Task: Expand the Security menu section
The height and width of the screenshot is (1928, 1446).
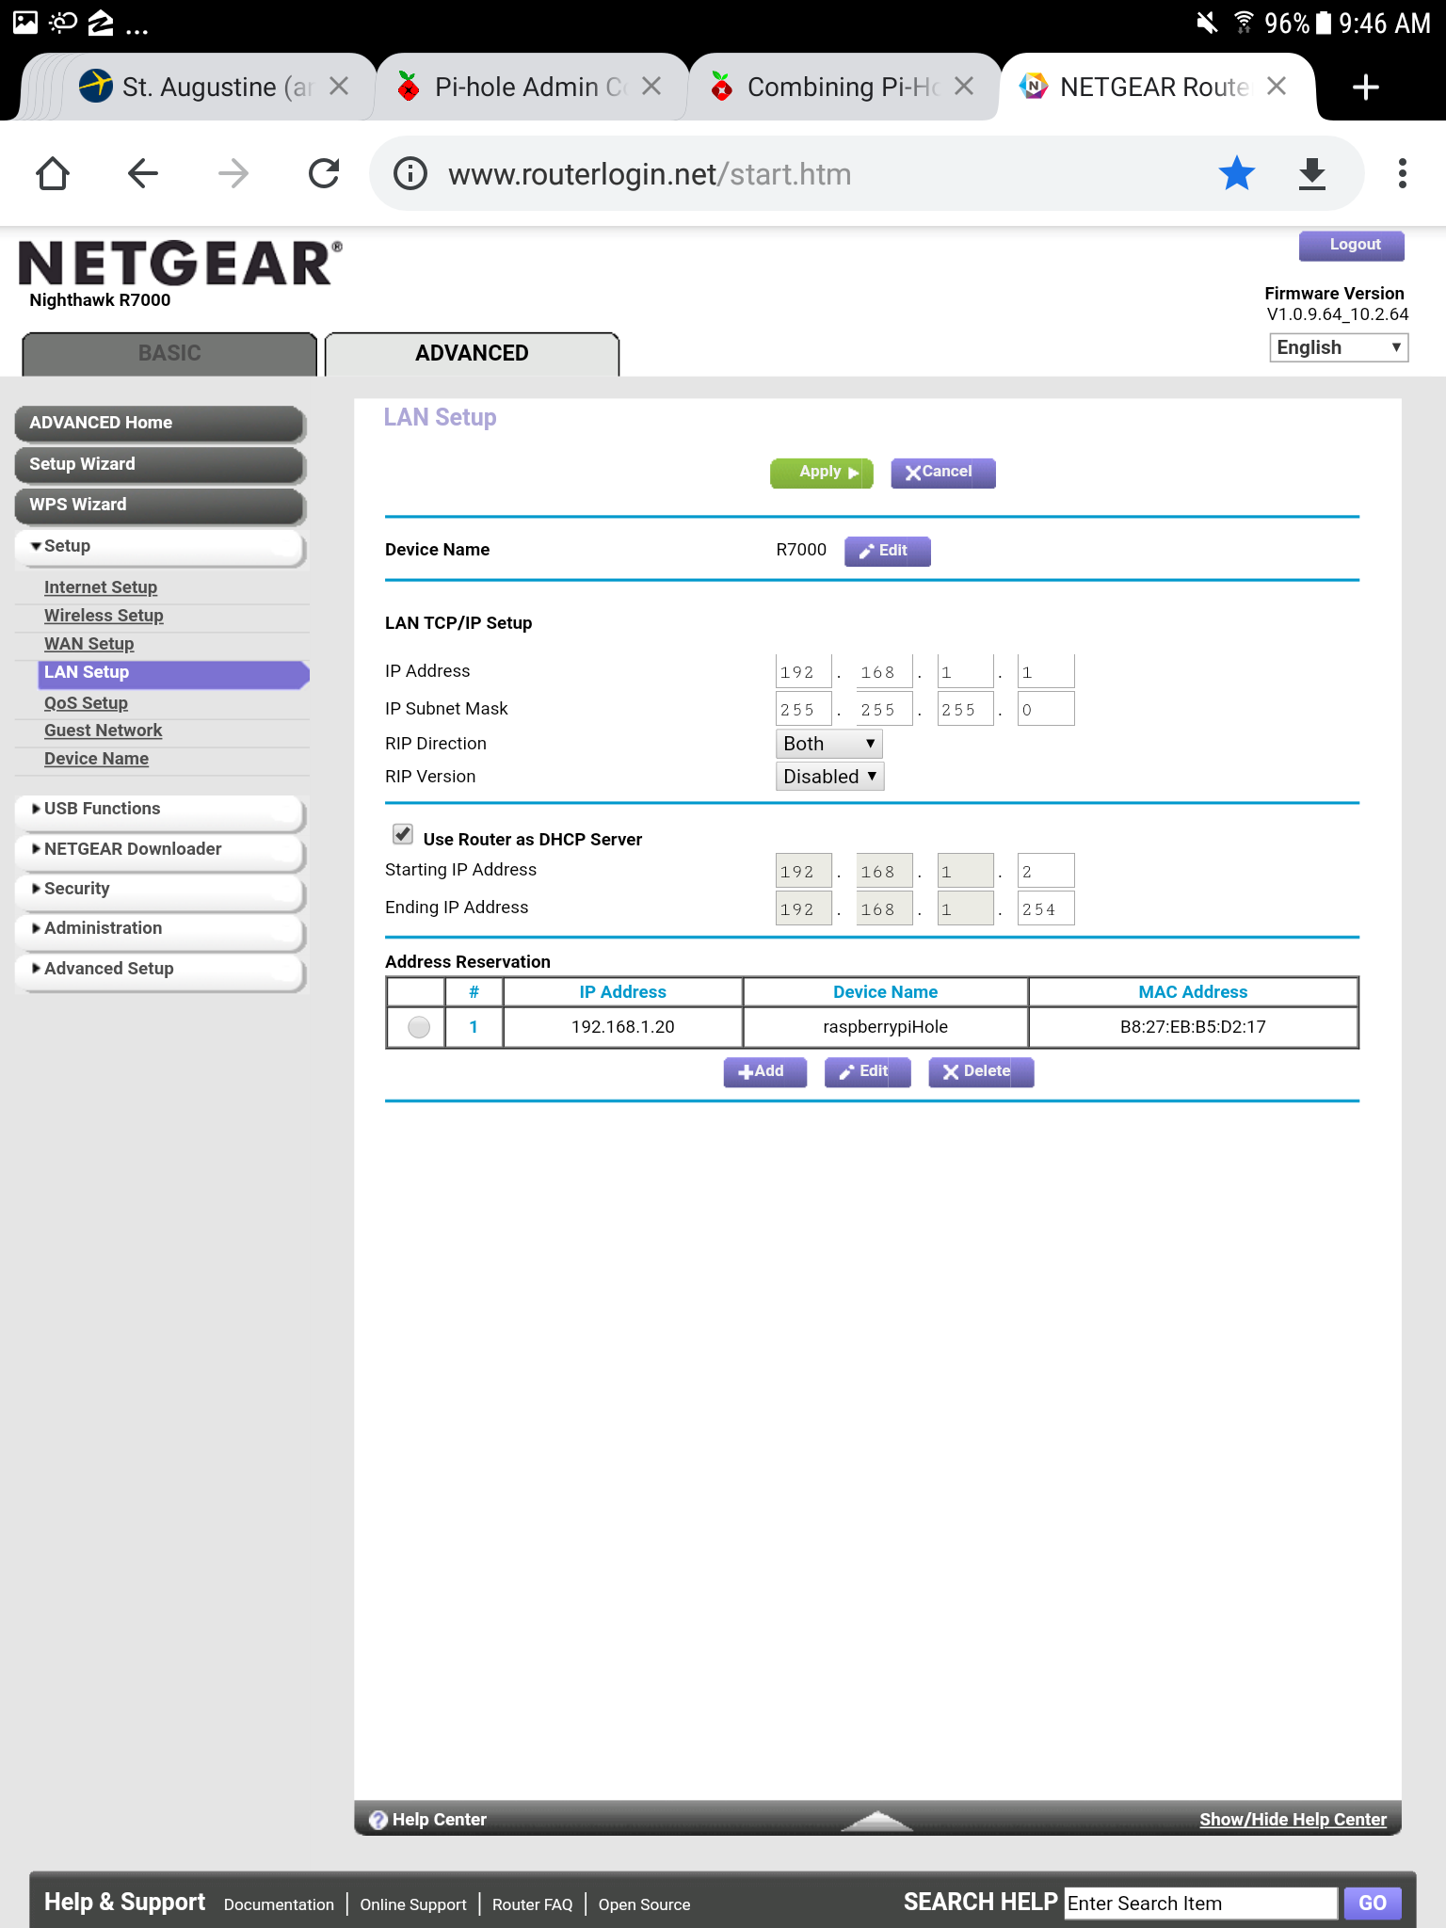Action: pos(77,889)
